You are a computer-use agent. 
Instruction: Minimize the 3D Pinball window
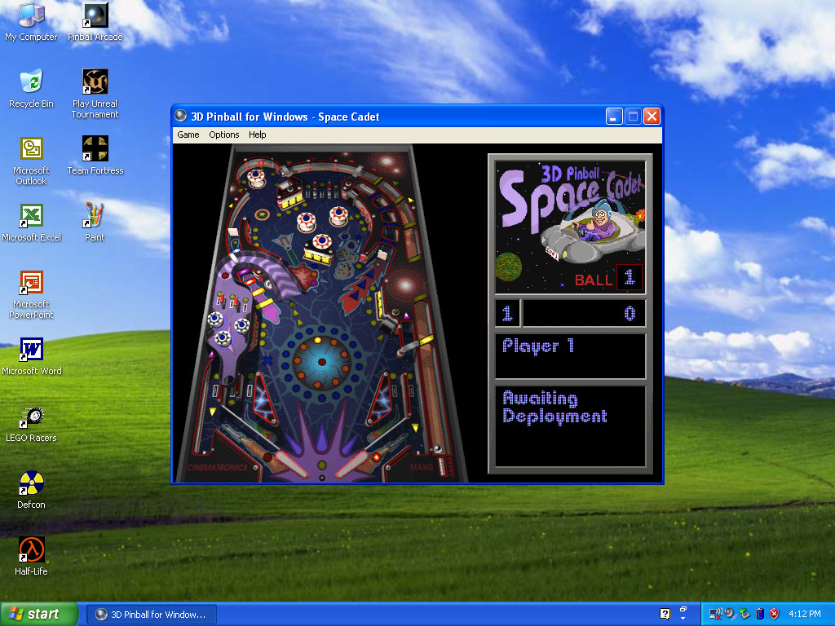click(x=614, y=116)
